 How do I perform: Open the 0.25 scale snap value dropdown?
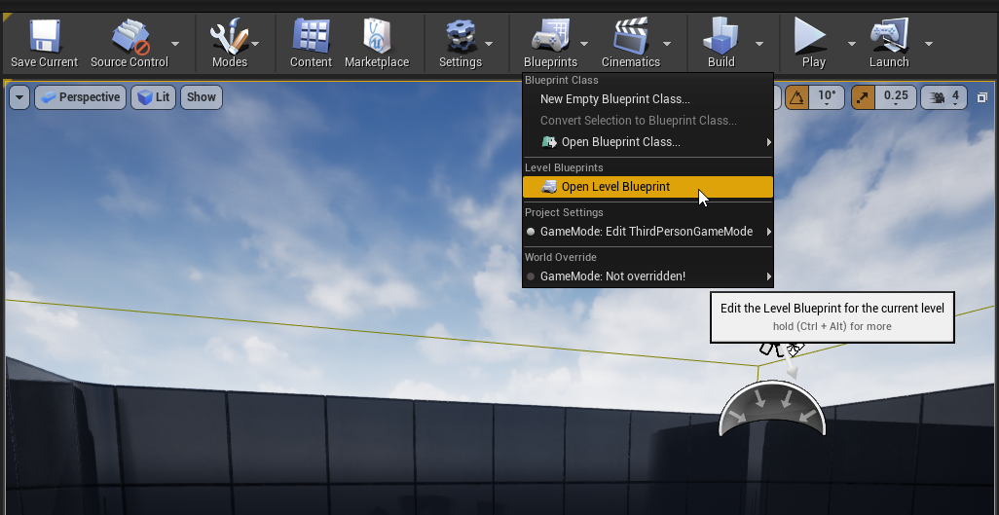click(896, 97)
